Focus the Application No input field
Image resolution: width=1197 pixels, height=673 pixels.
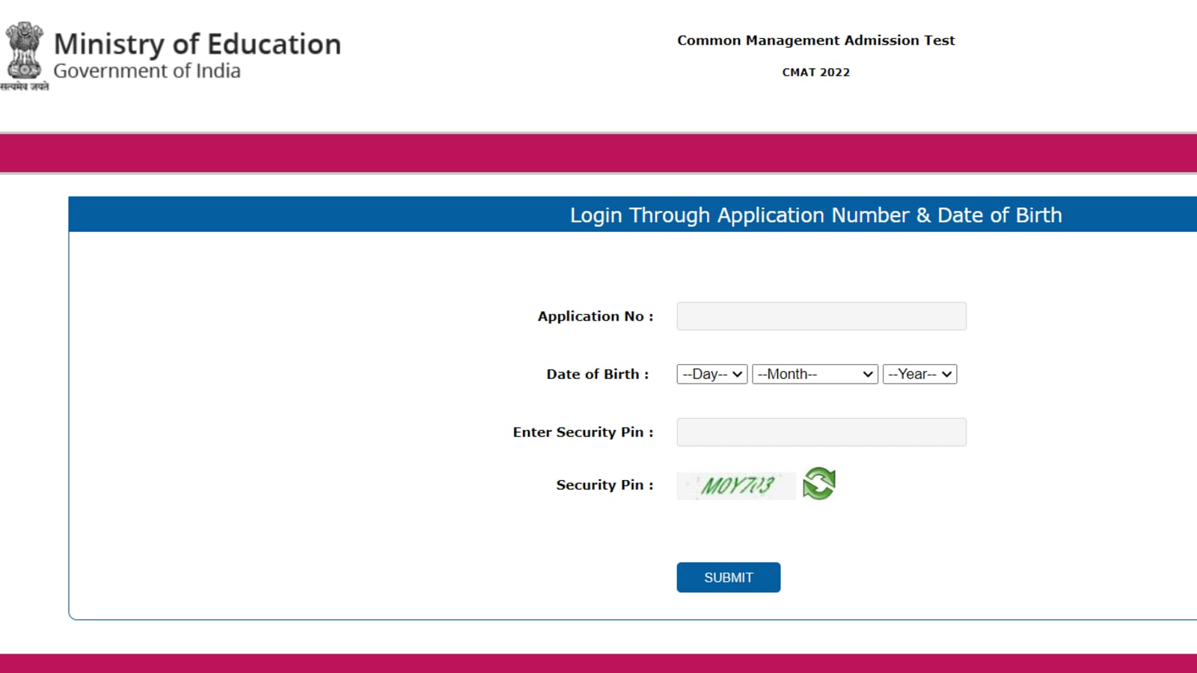pos(821,316)
